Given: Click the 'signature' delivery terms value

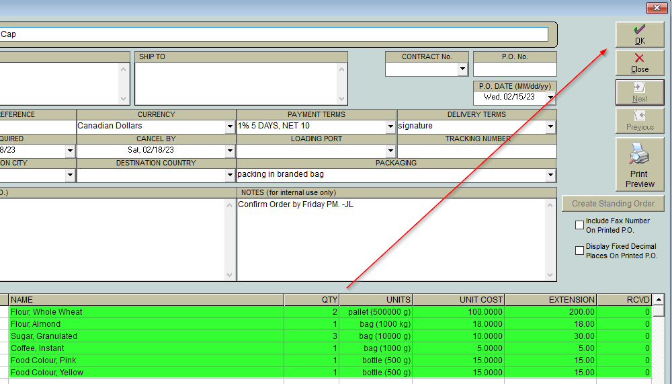Looking at the screenshot, I should tap(415, 126).
